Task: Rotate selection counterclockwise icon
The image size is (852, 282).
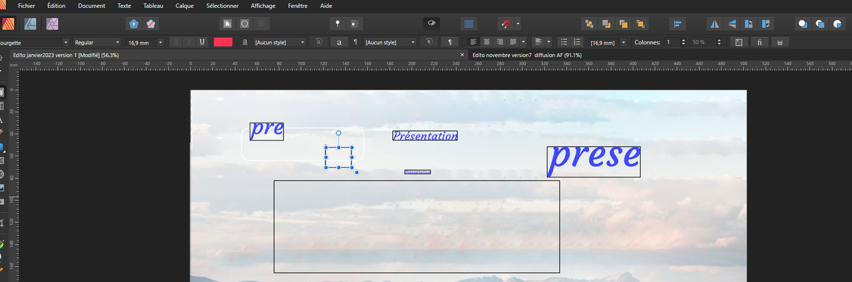Action: [x=749, y=24]
